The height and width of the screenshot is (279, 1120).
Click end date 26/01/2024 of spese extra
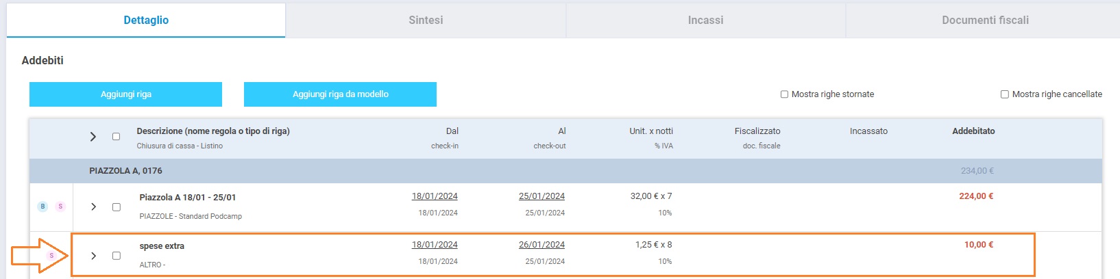click(x=541, y=245)
